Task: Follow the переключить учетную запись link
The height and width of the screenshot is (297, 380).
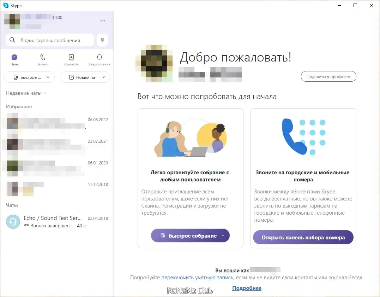Action: 197,278
